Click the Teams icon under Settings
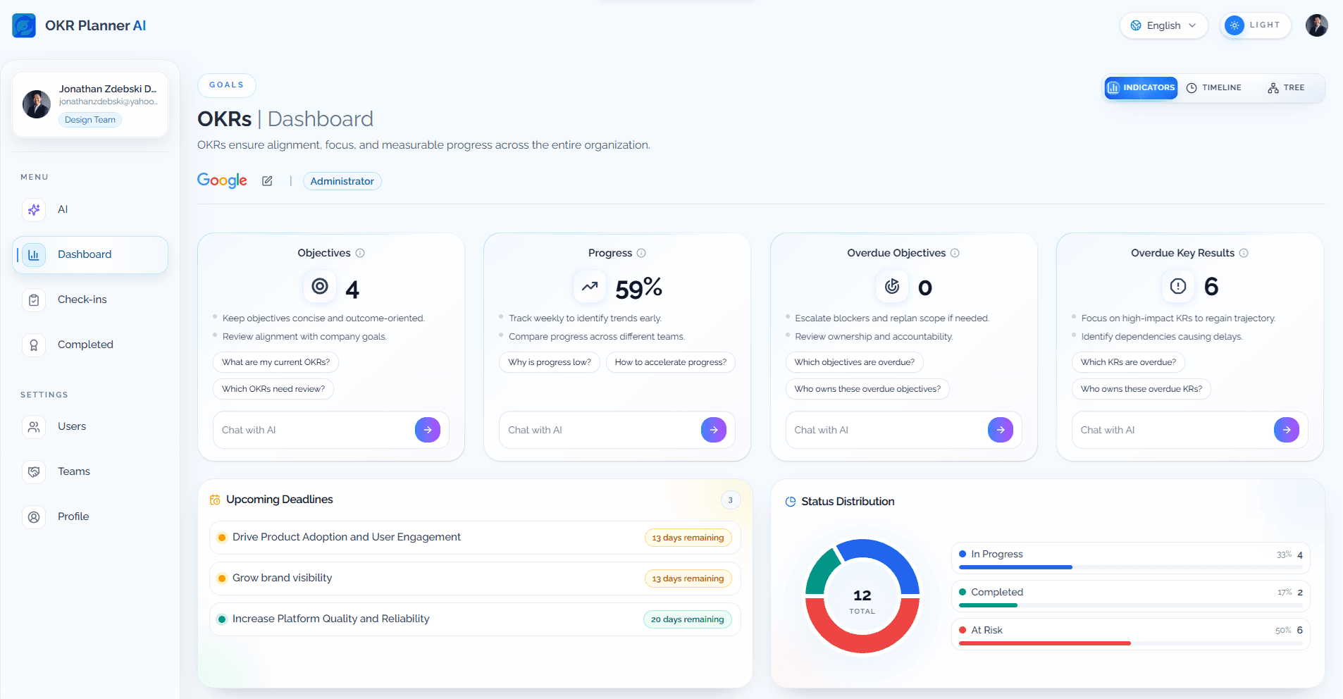The width and height of the screenshot is (1343, 699). (34, 471)
